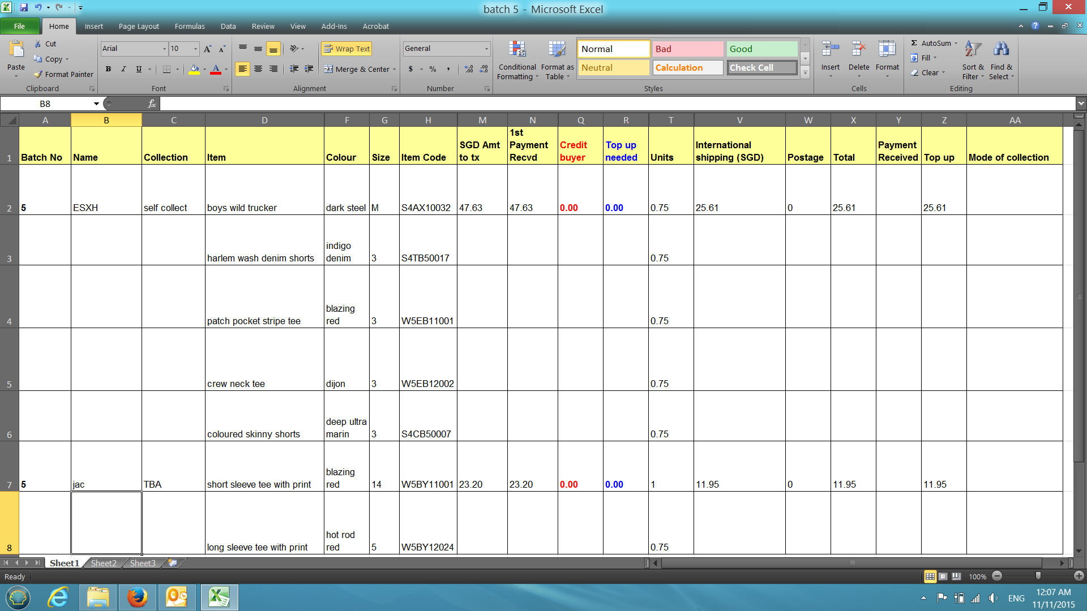Open the General number format dropdown

pyautogui.click(x=486, y=49)
